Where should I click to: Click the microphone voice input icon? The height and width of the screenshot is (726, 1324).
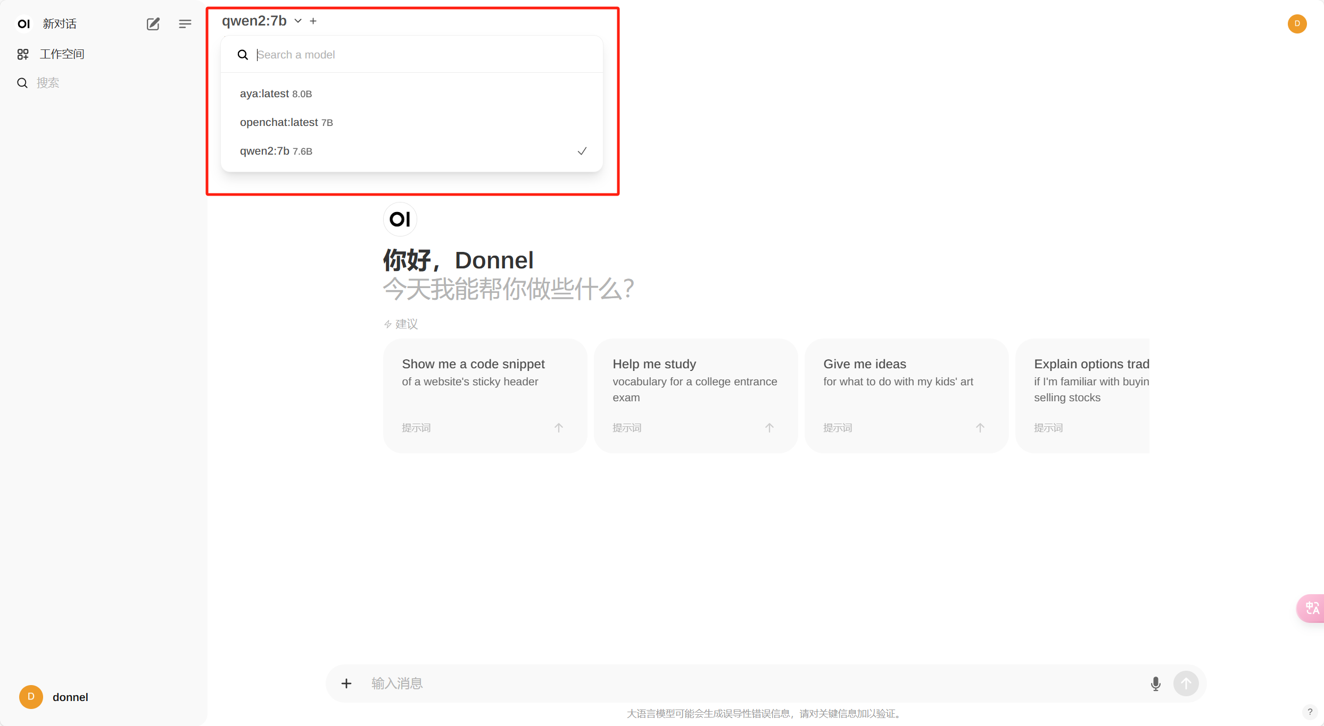(x=1155, y=683)
